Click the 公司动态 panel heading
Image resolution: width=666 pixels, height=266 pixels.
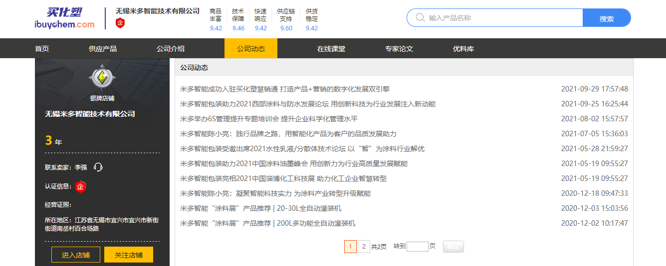click(x=194, y=68)
